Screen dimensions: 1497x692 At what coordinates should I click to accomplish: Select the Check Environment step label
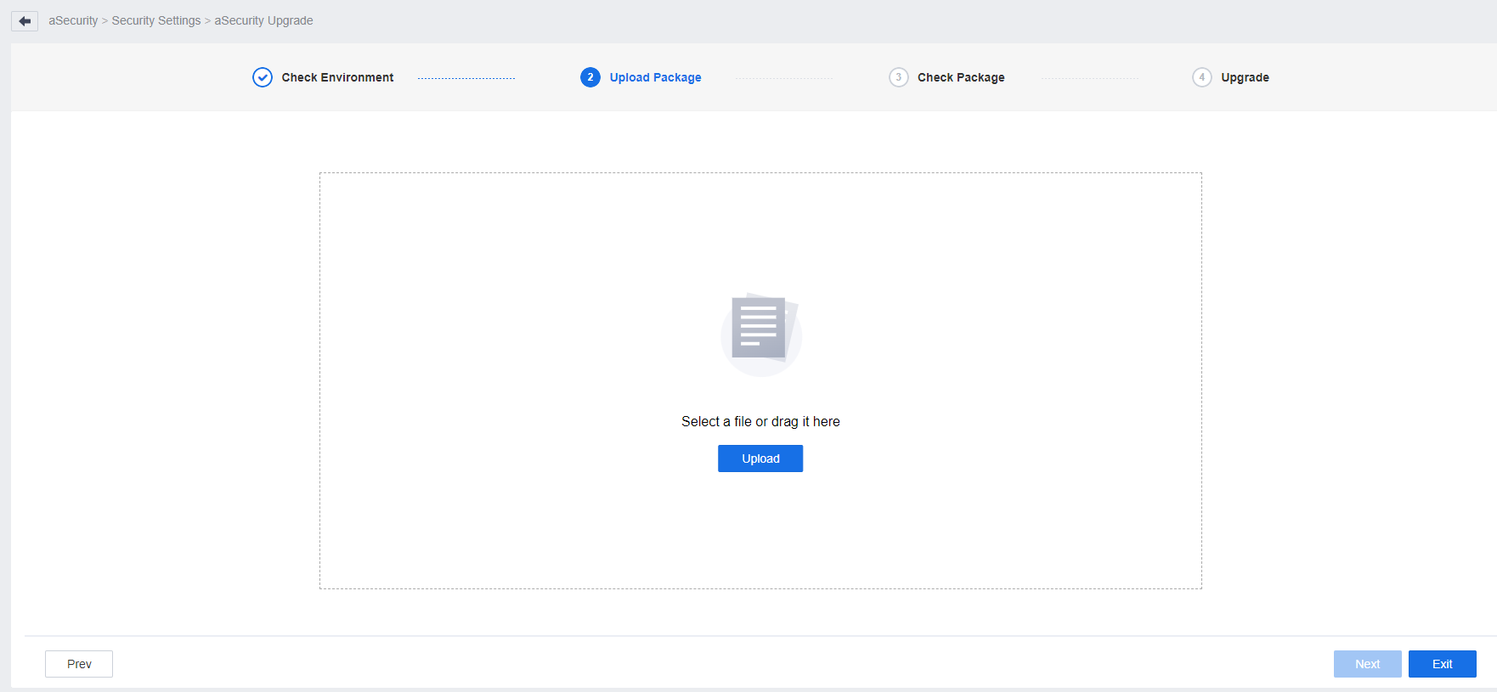click(337, 77)
